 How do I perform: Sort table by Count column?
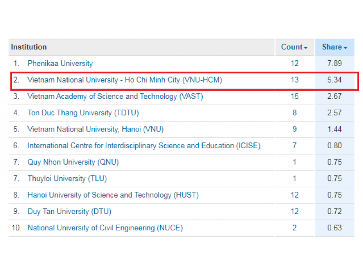(x=294, y=47)
